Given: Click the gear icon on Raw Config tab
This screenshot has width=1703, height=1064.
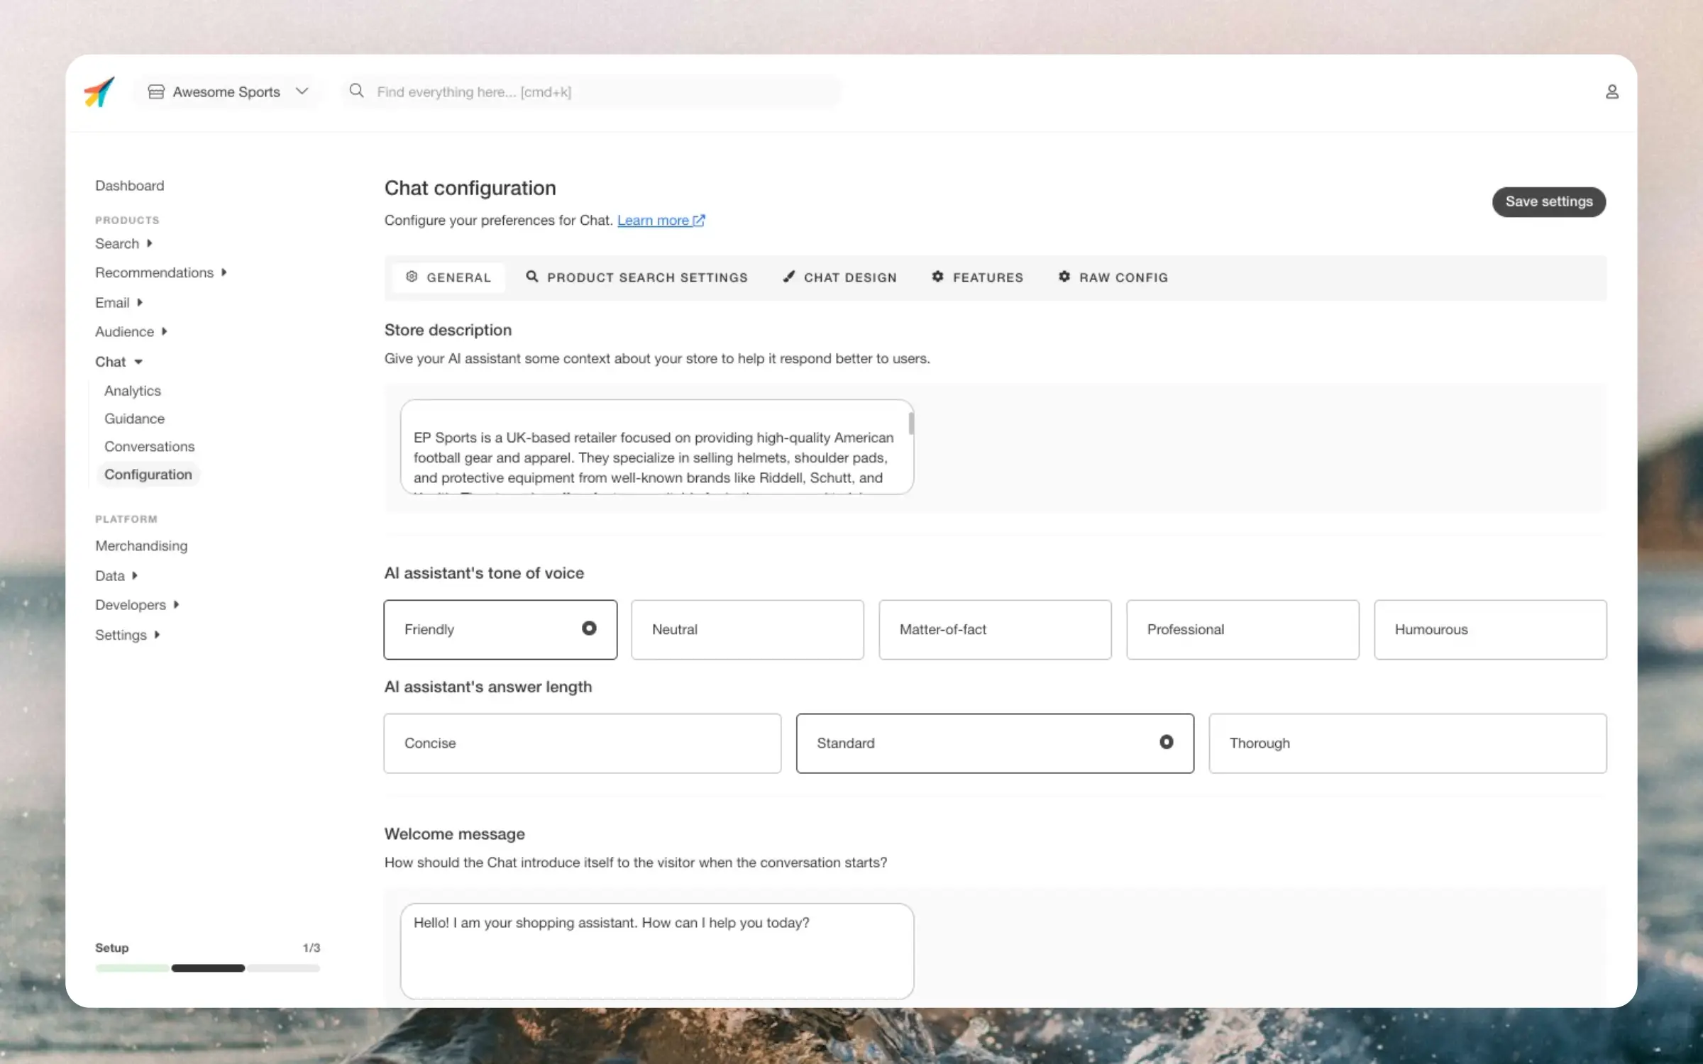Looking at the screenshot, I should (x=1064, y=277).
